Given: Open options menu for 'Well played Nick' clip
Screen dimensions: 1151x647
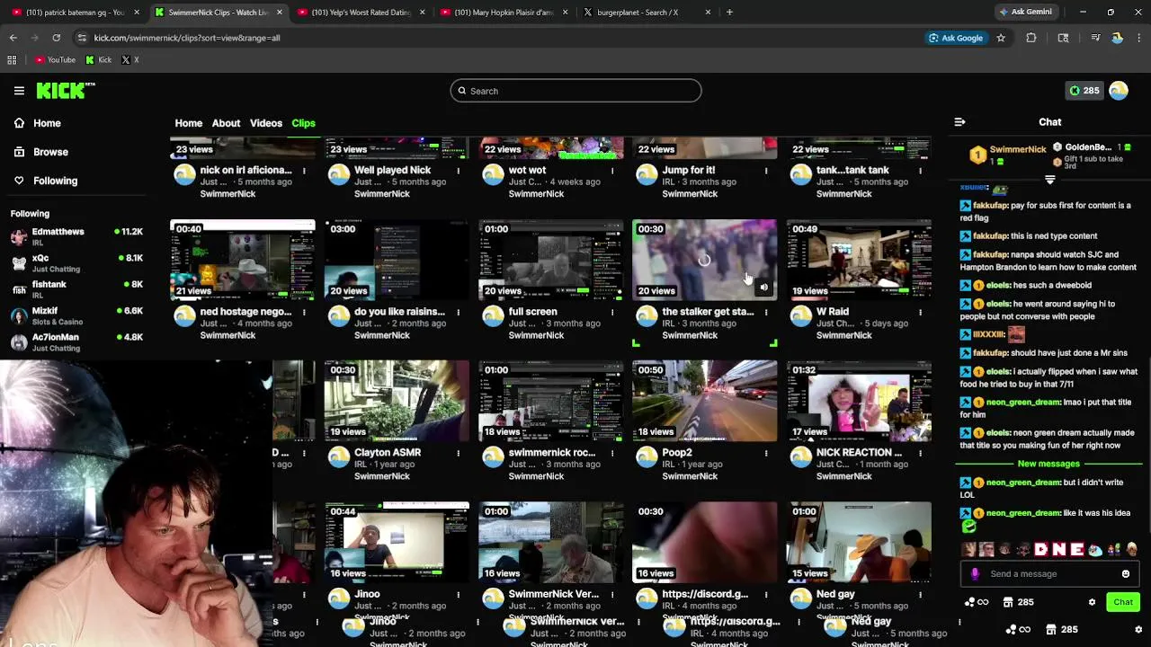Looking at the screenshot, I should click(x=459, y=171).
